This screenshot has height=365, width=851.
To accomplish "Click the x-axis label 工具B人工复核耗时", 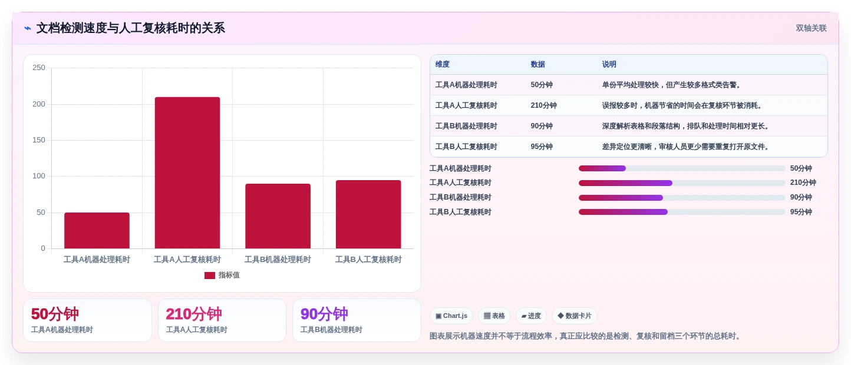I will [x=368, y=260].
